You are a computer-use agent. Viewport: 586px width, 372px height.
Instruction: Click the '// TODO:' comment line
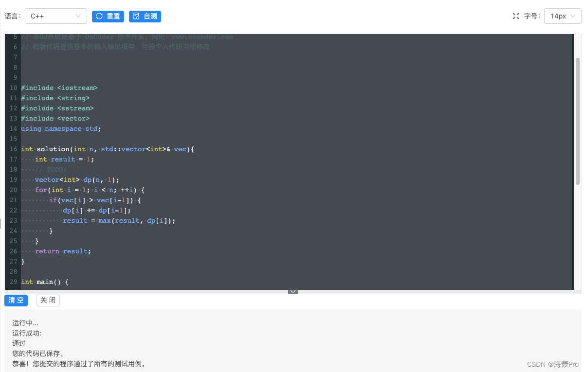[51, 170]
